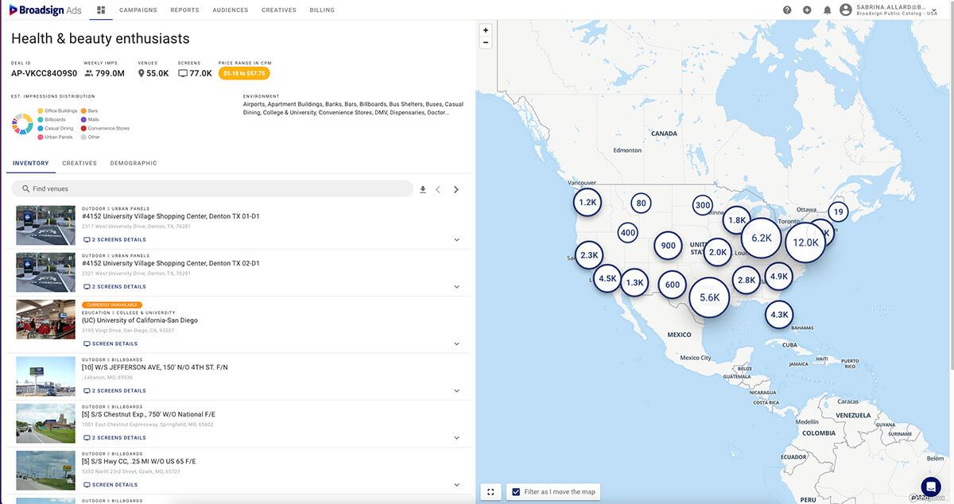Screen dimensions: 954x504
Task: Open Screen Details for UC San Diego
Action: (111, 344)
